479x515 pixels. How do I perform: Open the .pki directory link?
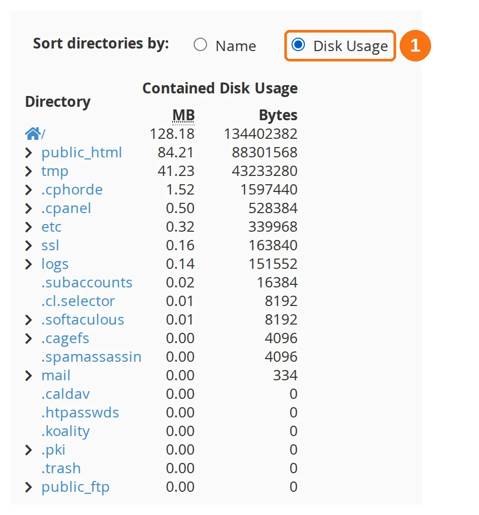(54, 450)
